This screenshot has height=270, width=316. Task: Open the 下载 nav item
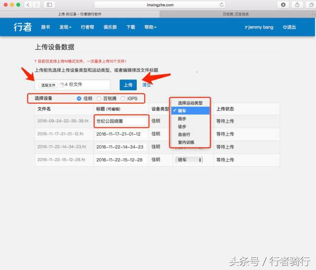coord(130,27)
